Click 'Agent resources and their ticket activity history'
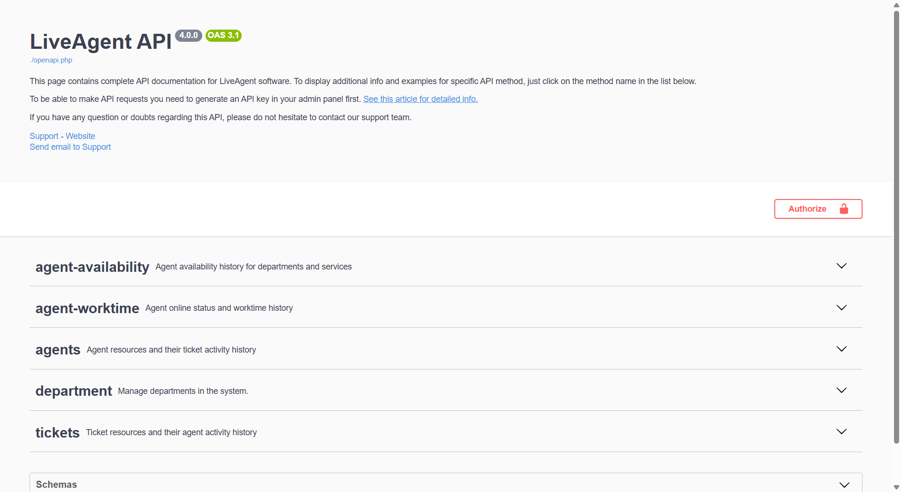This screenshot has width=901, height=492. 171,350
